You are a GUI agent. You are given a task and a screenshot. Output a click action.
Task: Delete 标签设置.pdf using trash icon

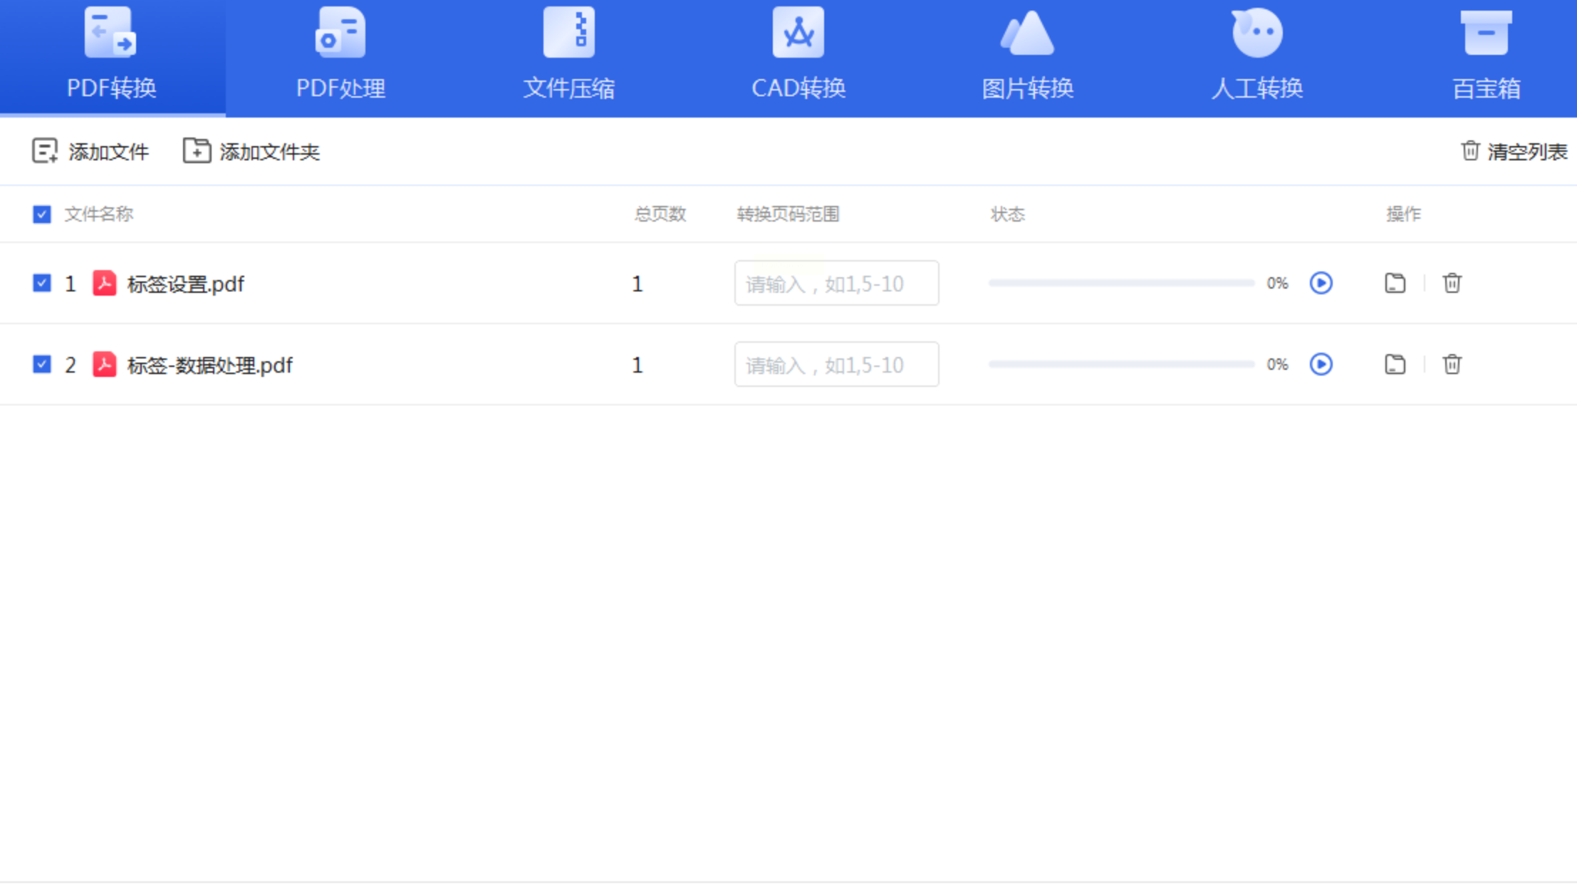tap(1452, 283)
